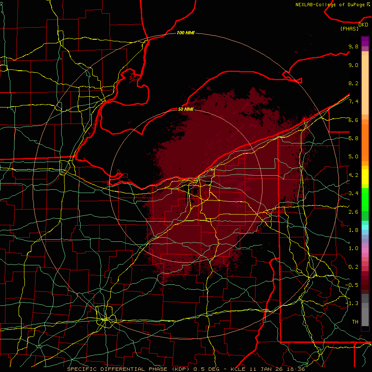Click the 9.8 value on the color scale

click(353, 46)
